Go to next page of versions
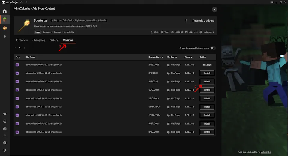288x156 pixels. pyautogui.click(x=24, y=48)
